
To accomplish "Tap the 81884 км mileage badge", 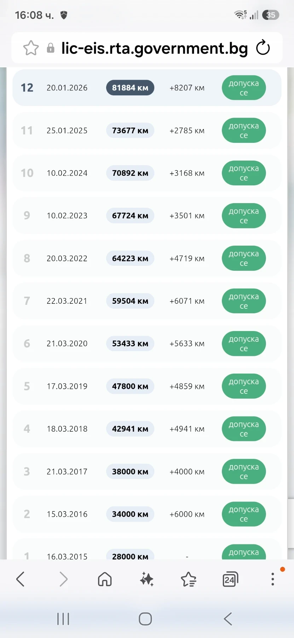I will point(130,88).
